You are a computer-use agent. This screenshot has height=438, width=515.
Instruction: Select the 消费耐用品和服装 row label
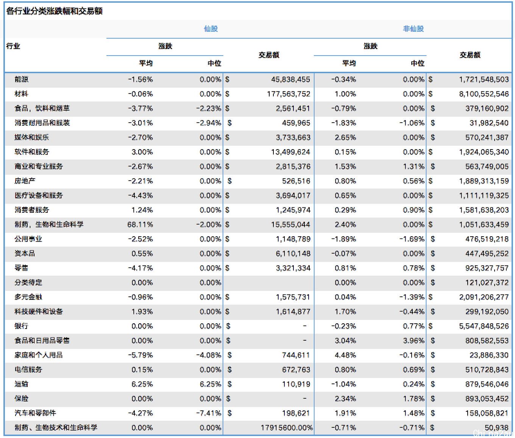pyautogui.click(x=42, y=123)
